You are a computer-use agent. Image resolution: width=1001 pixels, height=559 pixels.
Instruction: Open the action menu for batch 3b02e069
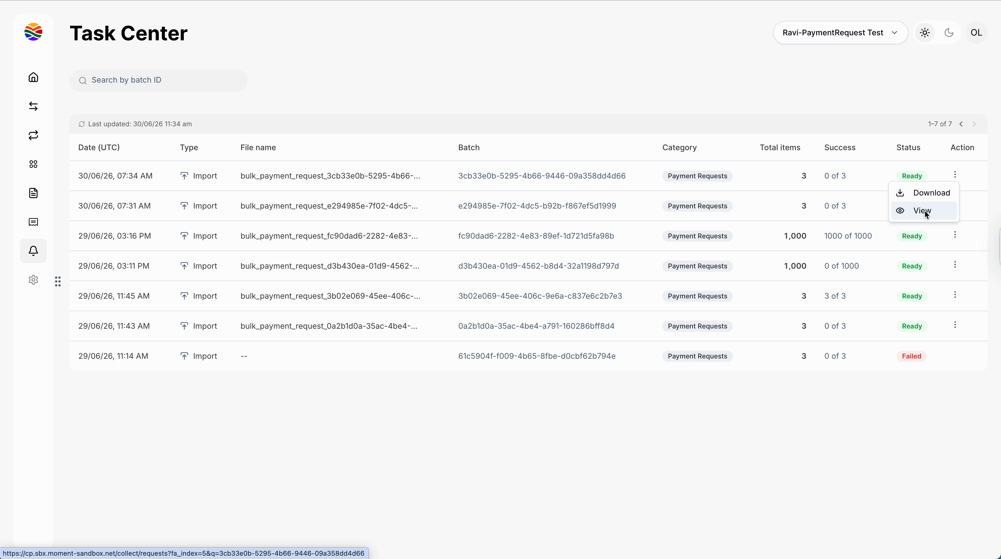[955, 295]
